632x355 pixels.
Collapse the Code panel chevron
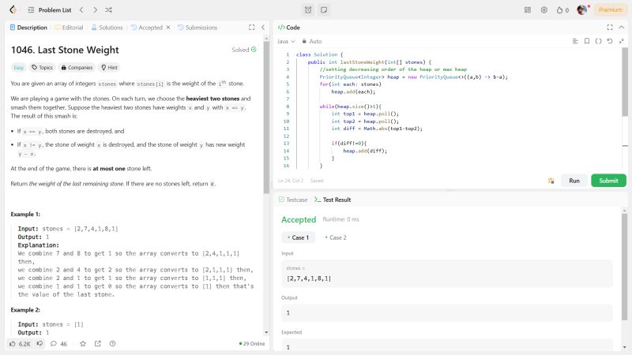tap(621, 28)
